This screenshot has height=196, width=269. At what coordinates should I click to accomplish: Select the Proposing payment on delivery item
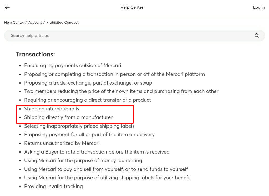tap(89, 134)
